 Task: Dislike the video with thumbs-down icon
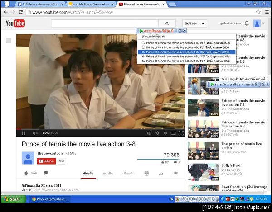point(46,173)
